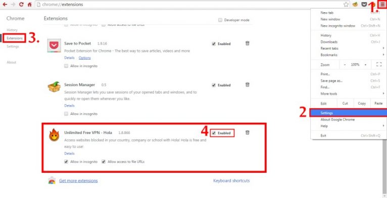Remove Hola VPN with trash icon
Screen dimensions: 387x198
[x=247, y=132]
